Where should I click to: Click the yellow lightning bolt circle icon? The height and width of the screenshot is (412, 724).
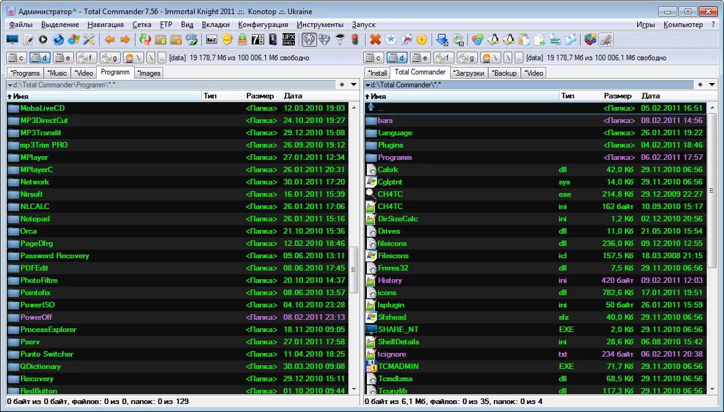click(422, 40)
